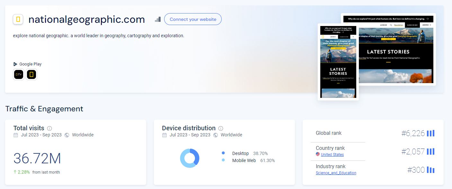The height and width of the screenshot is (189, 452).
Task: Open the mobile website preview thumbnail
Action: coord(338,62)
